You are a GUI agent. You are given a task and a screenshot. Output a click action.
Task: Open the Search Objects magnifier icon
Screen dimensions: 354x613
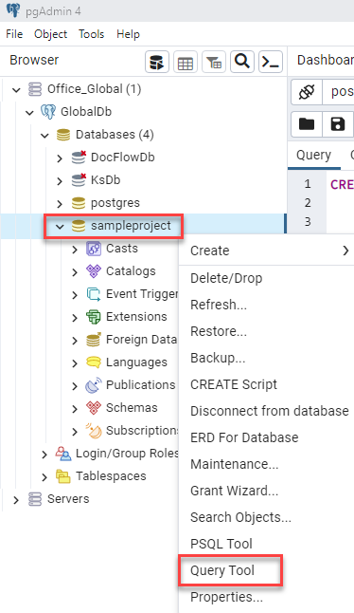tap(242, 62)
